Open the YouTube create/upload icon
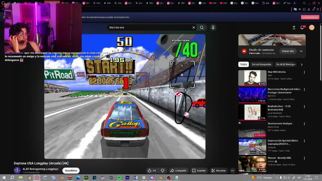Image resolution: width=322 pixels, height=181 pixels. coord(294,27)
